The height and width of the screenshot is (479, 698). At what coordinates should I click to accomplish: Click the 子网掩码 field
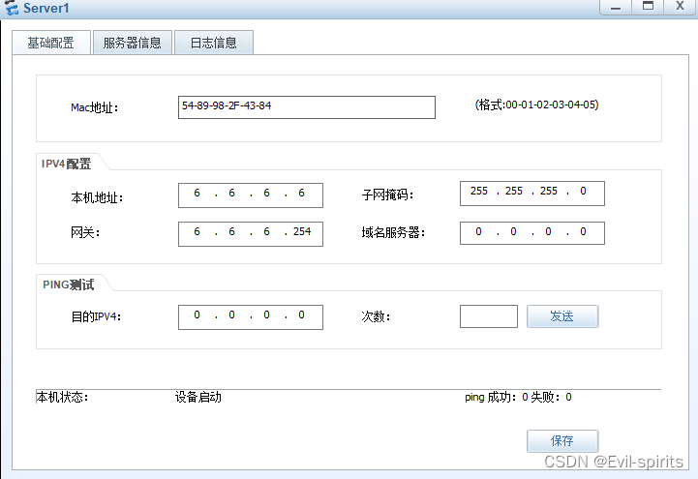tap(532, 194)
